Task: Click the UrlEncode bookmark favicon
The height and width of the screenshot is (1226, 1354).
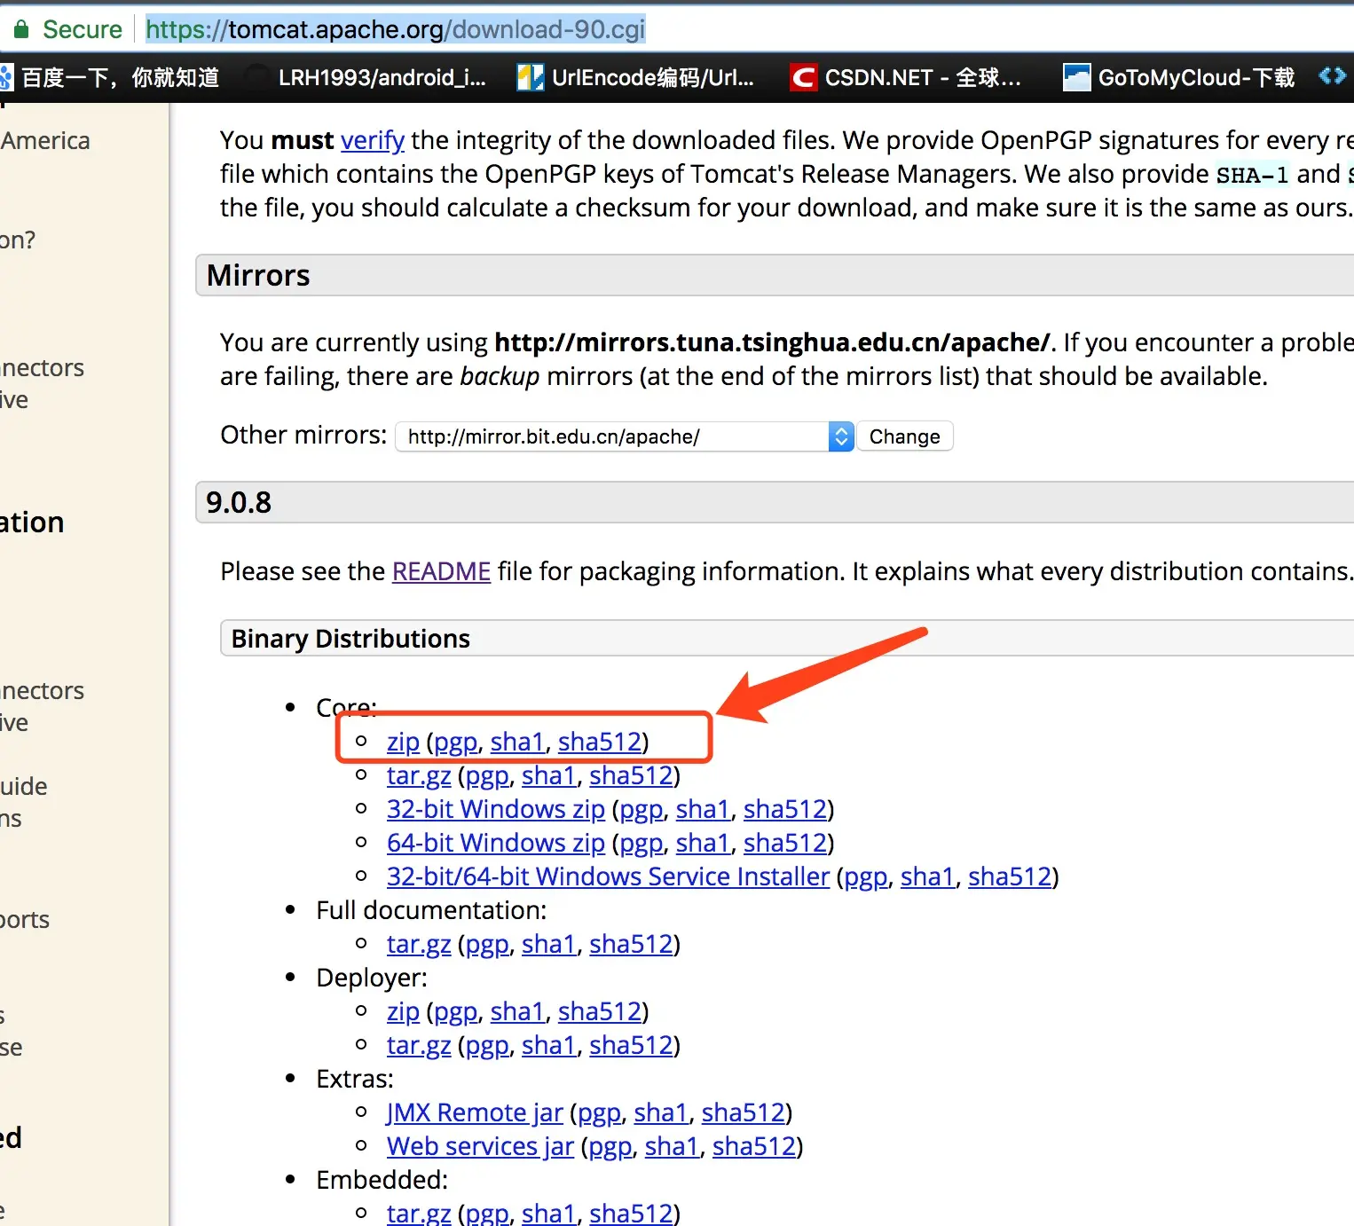Action: click(531, 78)
